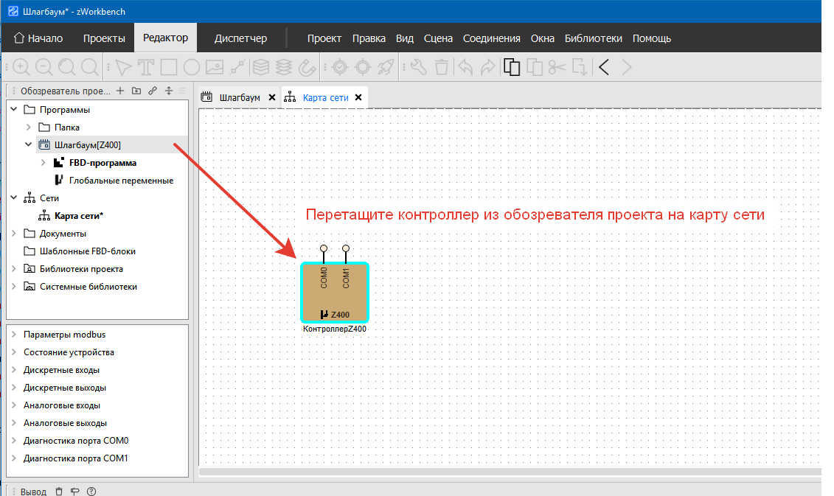The width and height of the screenshot is (834, 496).
Task: Expand the FBD-программа tree node
Action: pyautogui.click(x=43, y=163)
